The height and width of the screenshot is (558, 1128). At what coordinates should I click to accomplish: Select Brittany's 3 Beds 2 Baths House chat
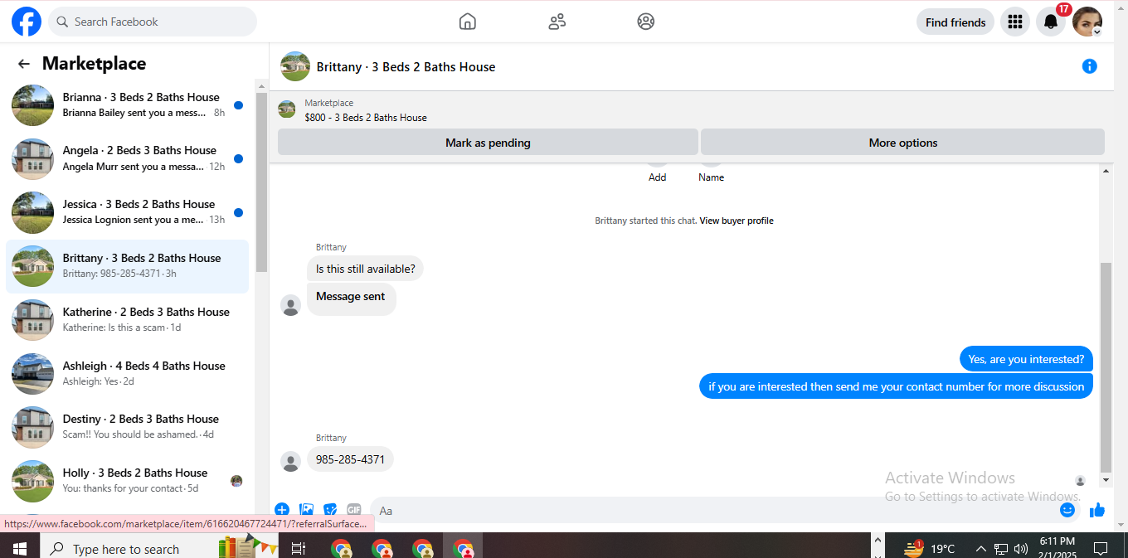coord(127,266)
